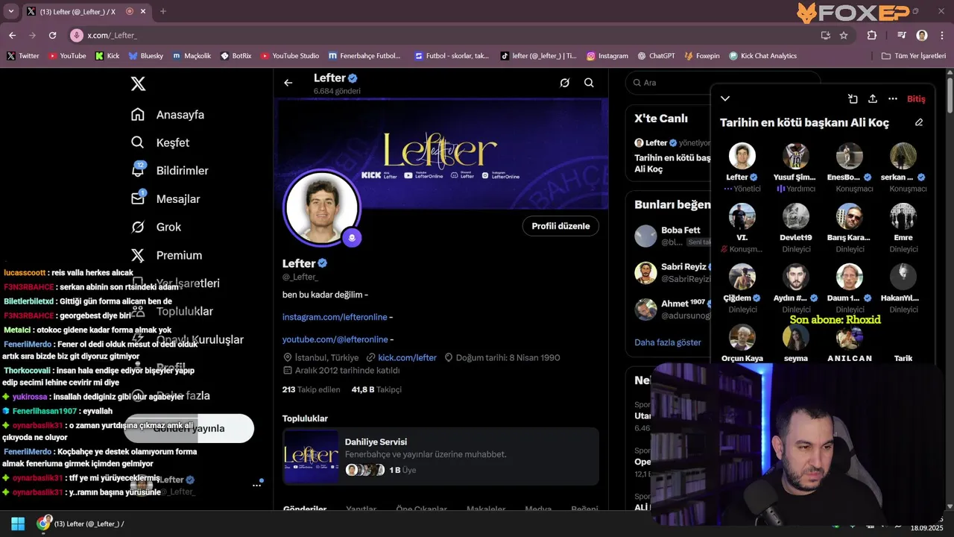
Task: Open the YouTube Studio bookmark
Action: coord(290,56)
